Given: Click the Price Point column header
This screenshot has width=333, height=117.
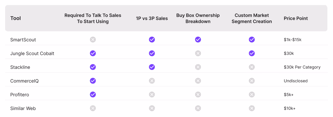Looking at the screenshot, I should [296, 18].
